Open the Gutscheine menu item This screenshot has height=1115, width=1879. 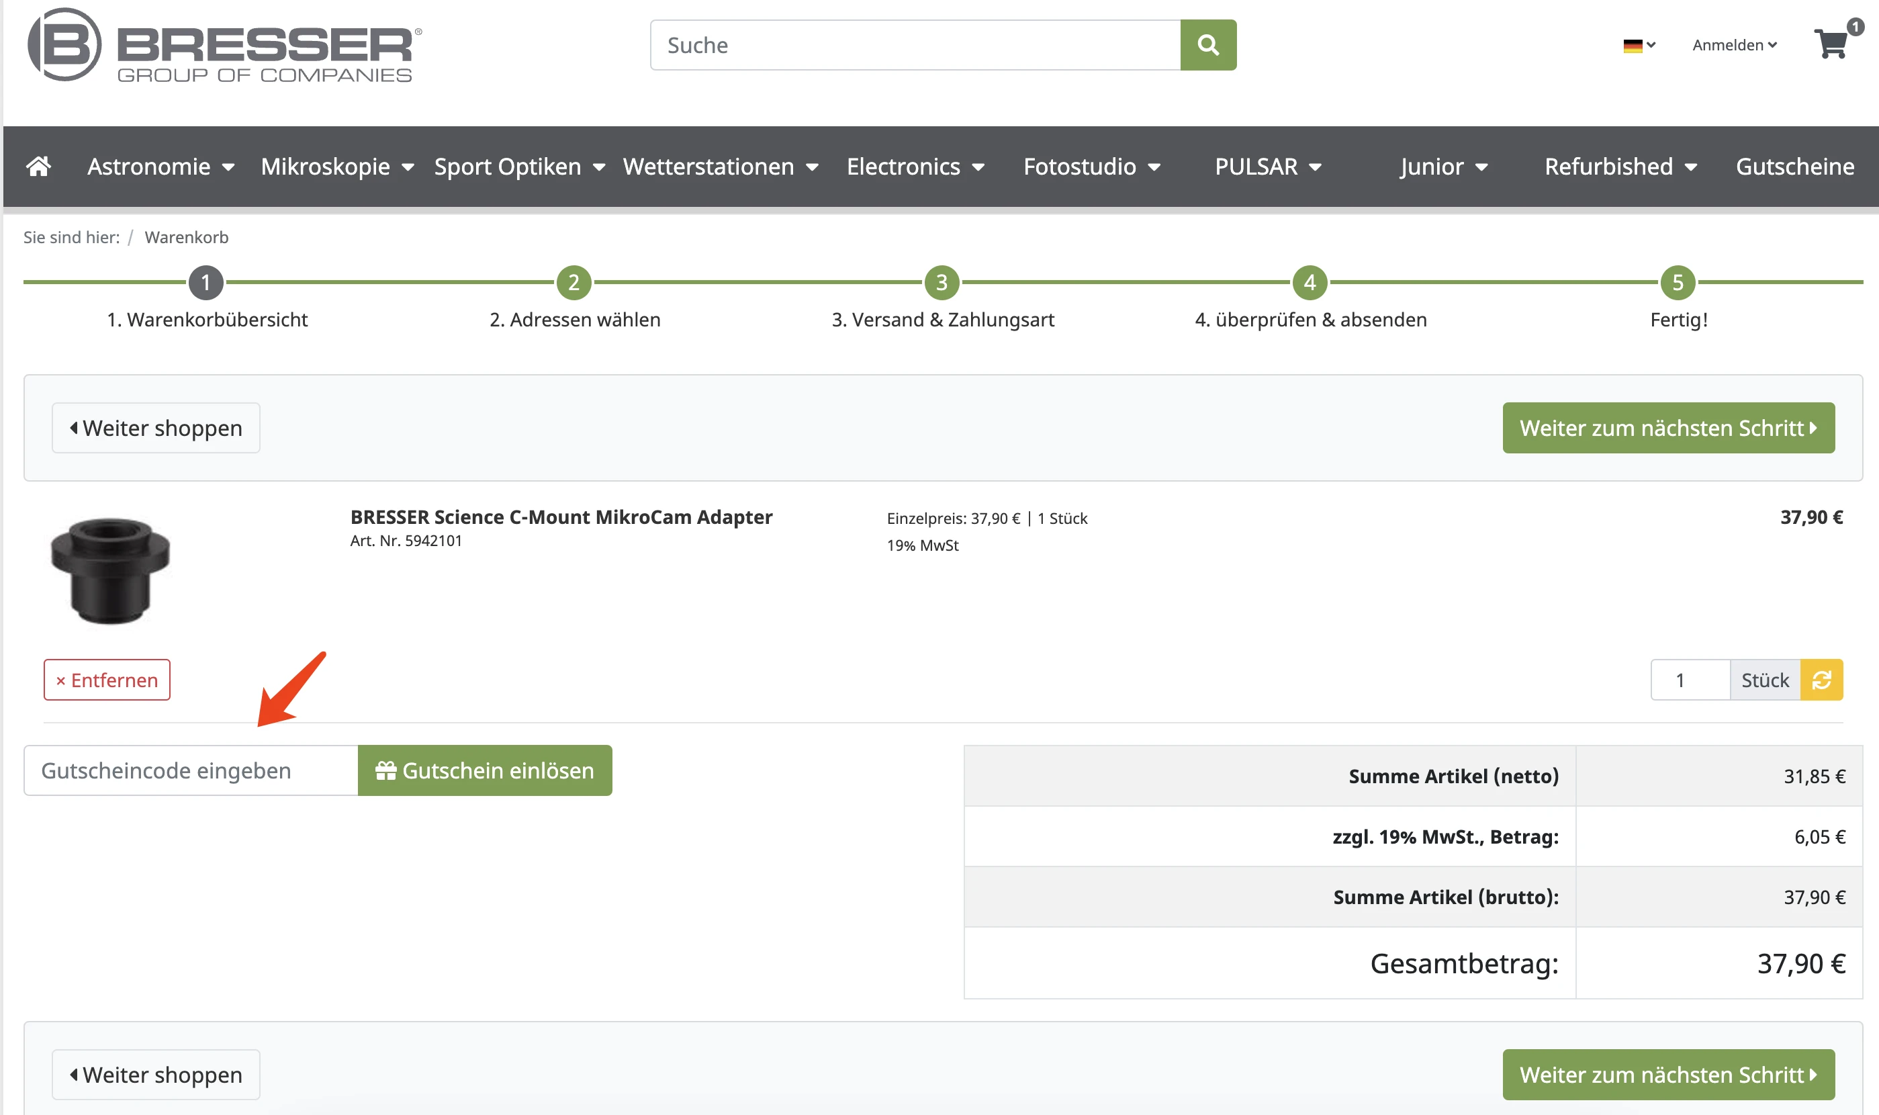click(x=1795, y=166)
